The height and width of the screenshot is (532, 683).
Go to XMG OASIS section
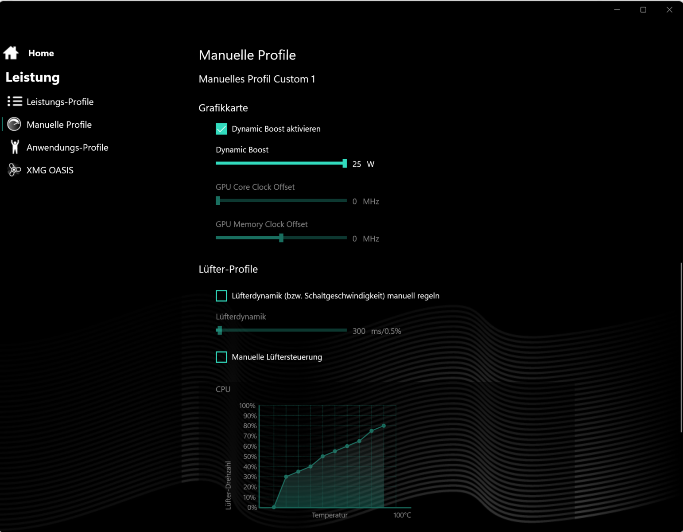coord(50,170)
